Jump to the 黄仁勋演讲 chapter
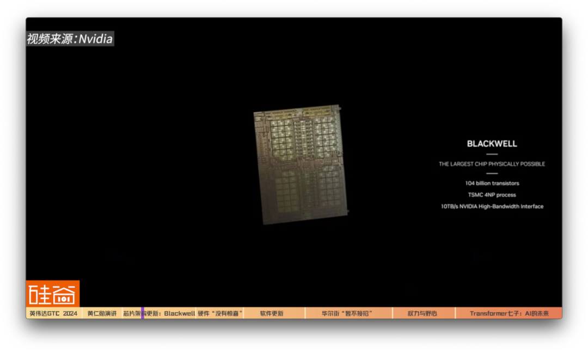The height and width of the screenshot is (353, 588). point(102,313)
